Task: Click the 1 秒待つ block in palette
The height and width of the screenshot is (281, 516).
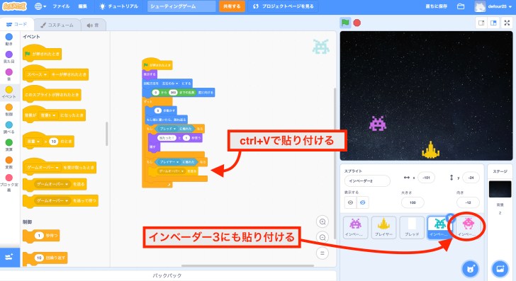Action: pyautogui.click(x=41, y=236)
